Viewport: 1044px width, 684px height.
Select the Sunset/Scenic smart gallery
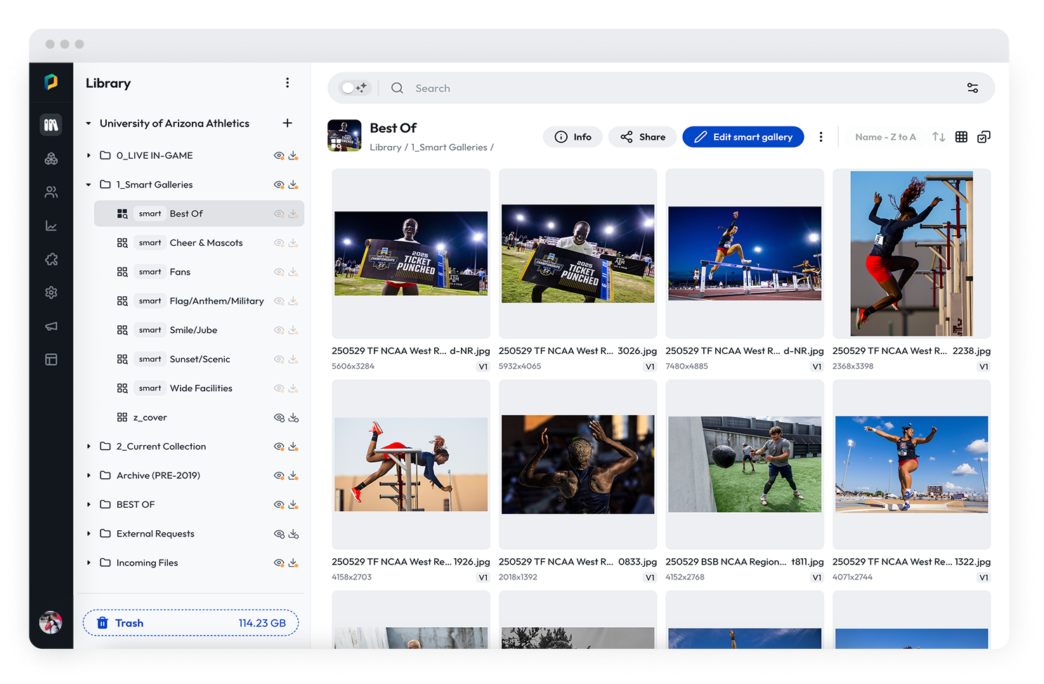(x=199, y=360)
